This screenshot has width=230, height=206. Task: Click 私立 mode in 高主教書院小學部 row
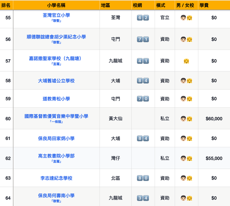click(165, 158)
